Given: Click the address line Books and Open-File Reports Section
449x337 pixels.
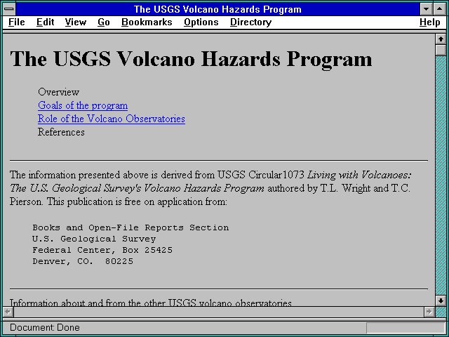Looking at the screenshot, I should tap(130, 227).
